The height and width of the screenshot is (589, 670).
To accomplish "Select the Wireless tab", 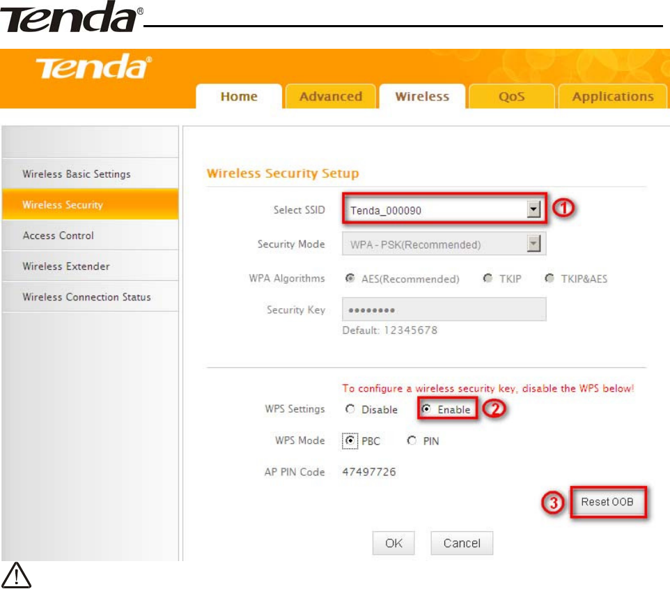I will [x=422, y=96].
